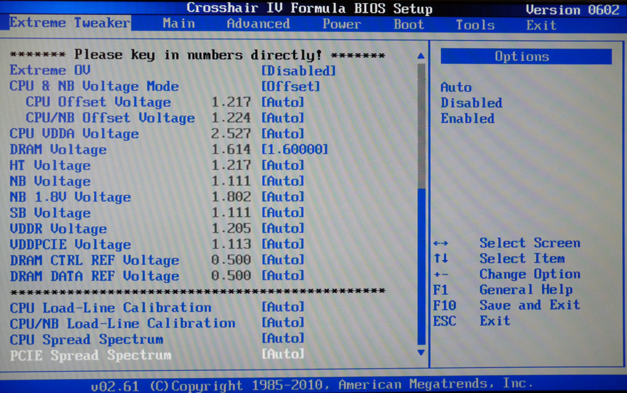Screen dimensions: 627x393
Task: Select the highlighted PCIE Spread Spectrum label
Action: (x=90, y=355)
